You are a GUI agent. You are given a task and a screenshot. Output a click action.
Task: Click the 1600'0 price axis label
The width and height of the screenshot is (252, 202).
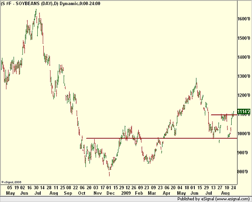click(244, 19)
